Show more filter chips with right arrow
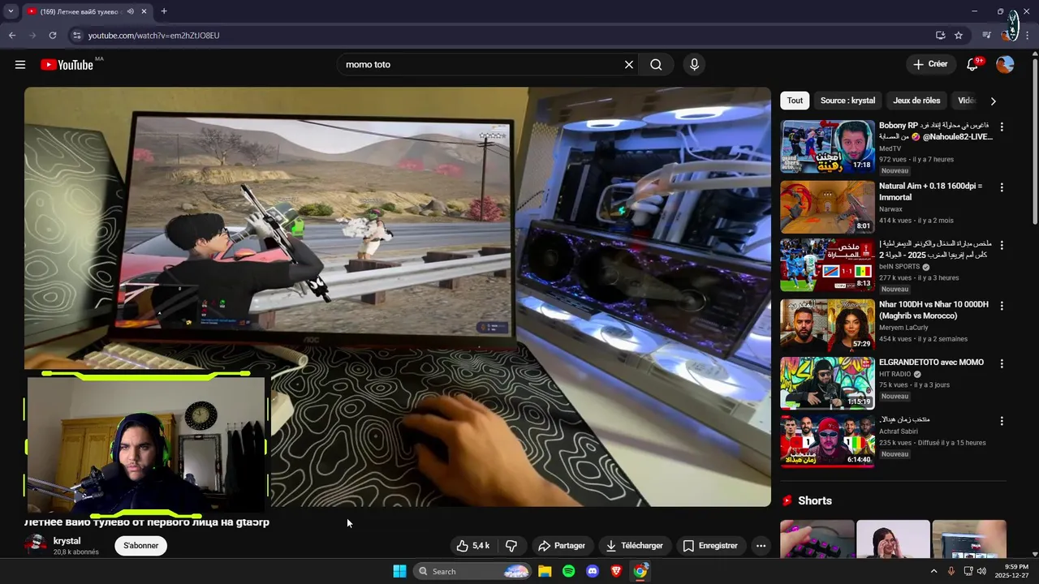1039x584 pixels. coord(993,101)
